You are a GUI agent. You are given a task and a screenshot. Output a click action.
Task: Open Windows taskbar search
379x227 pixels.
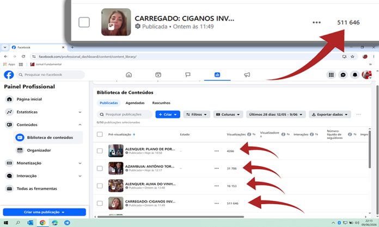(18, 223)
